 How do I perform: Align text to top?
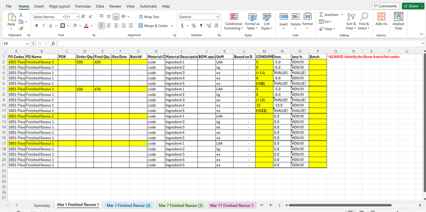click(101, 17)
